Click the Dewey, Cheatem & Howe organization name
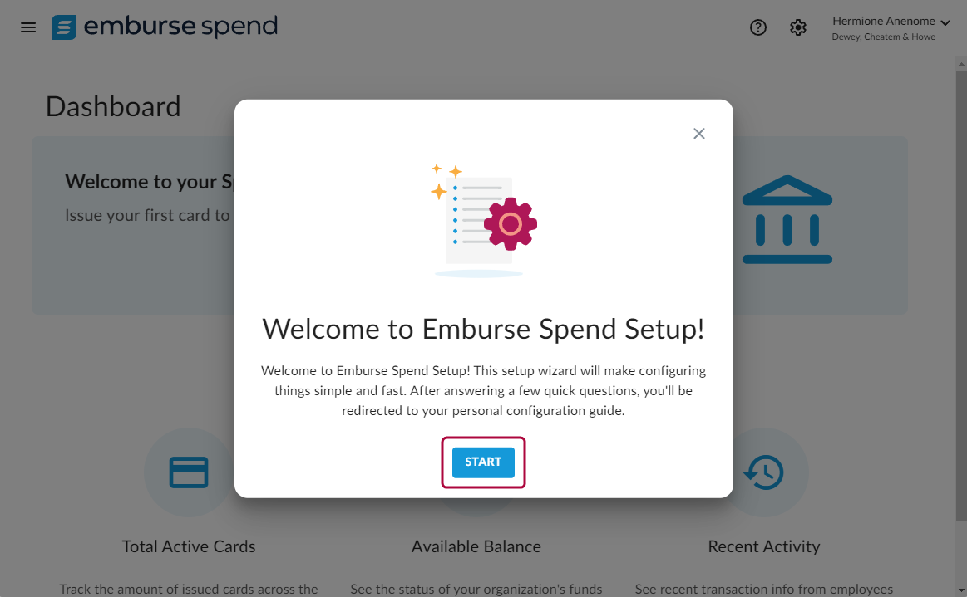967x597 pixels. 883,37
